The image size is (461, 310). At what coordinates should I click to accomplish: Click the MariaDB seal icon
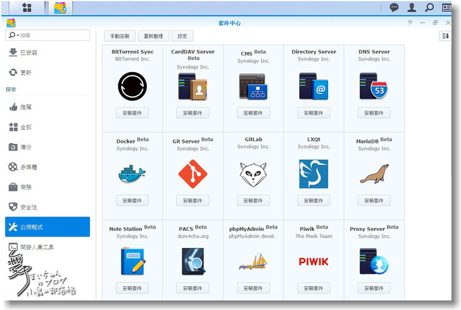pyautogui.click(x=374, y=173)
